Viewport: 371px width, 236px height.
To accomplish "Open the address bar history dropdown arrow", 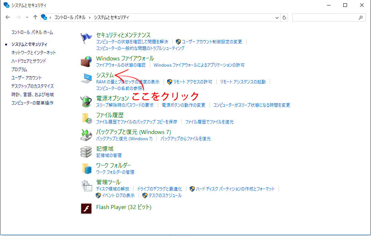I will point(277,17).
